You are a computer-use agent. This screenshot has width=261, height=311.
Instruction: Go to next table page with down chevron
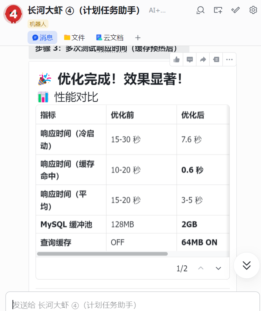pyautogui.click(x=218, y=268)
